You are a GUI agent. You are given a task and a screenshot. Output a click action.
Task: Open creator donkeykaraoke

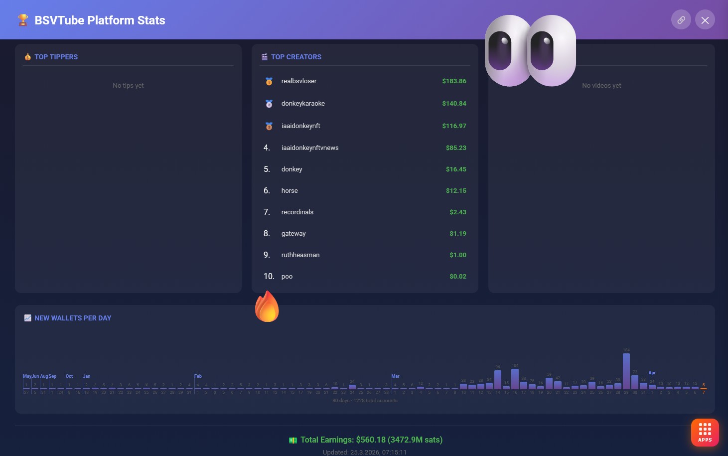pyautogui.click(x=303, y=104)
